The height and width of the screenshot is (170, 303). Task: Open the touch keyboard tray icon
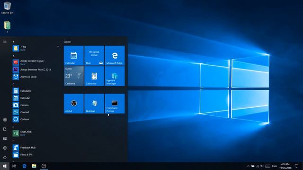click(x=267, y=166)
